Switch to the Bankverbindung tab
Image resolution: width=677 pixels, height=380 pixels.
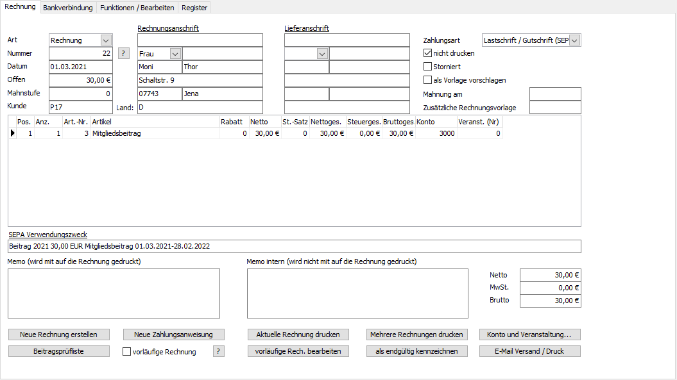68,8
